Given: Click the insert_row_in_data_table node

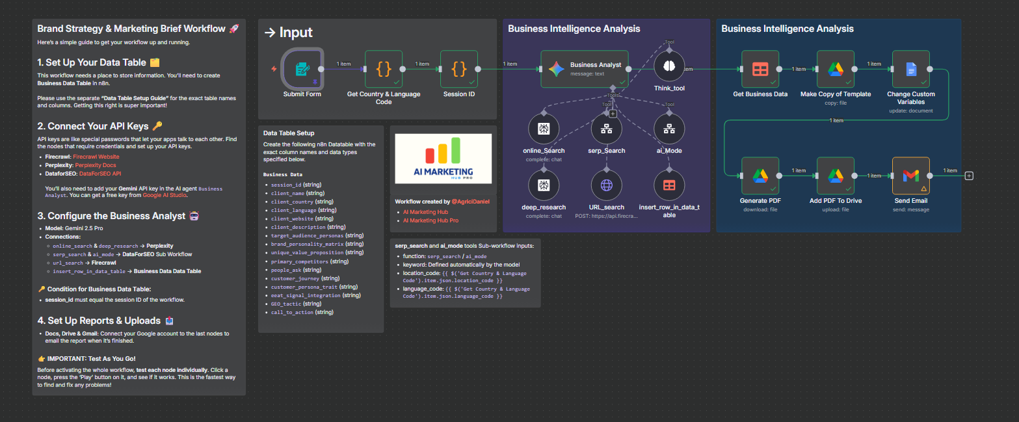Looking at the screenshot, I should coord(669,185).
